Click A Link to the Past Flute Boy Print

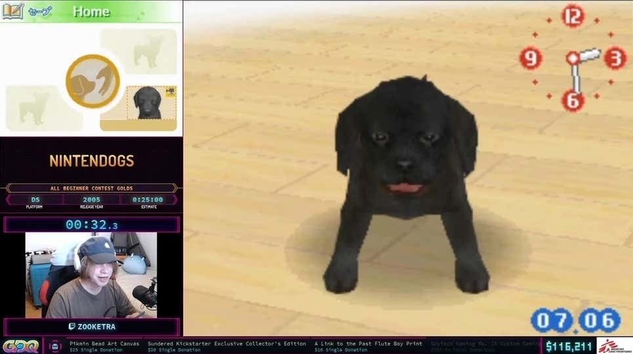click(368, 344)
